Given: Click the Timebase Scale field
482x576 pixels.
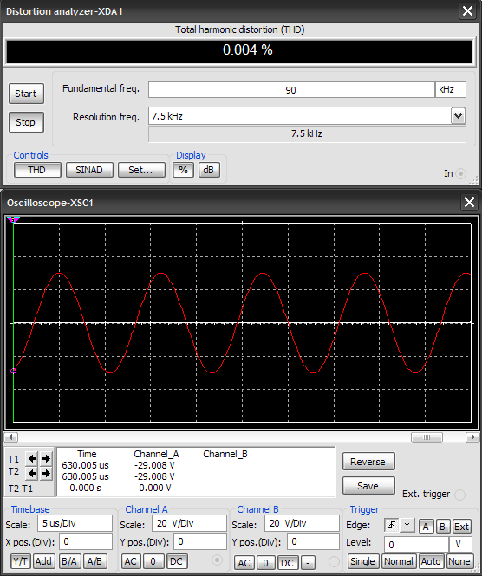Looking at the screenshot, I should 75,523.
